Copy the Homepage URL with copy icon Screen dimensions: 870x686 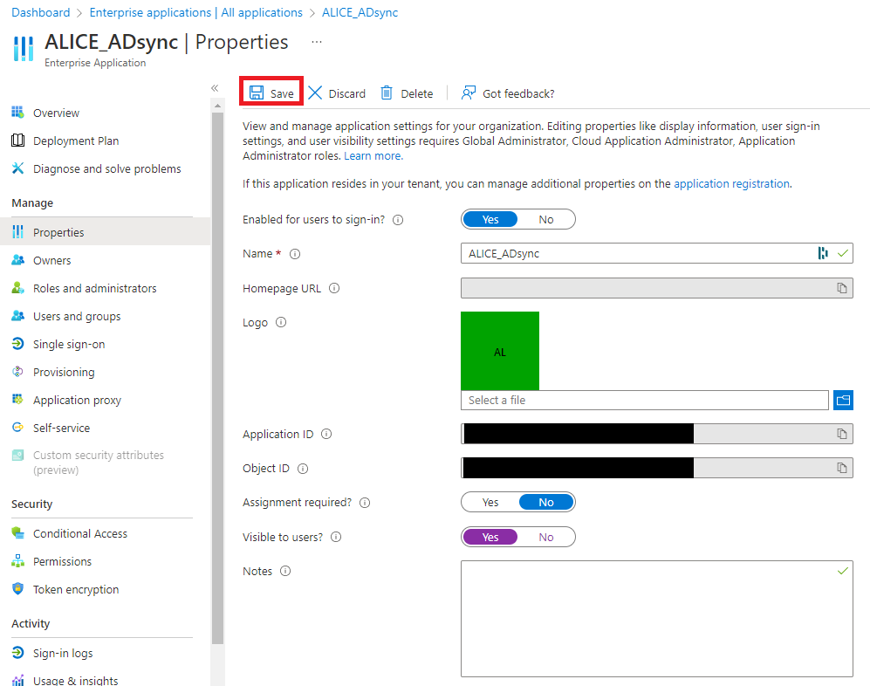[x=842, y=287]
